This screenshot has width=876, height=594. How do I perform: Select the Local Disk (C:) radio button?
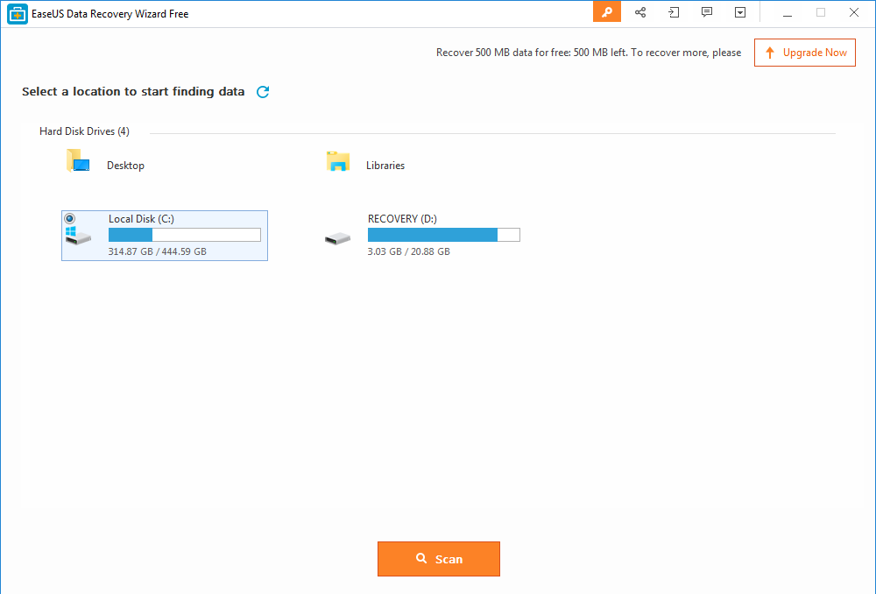pyautogui.click(x=70, y=218)
